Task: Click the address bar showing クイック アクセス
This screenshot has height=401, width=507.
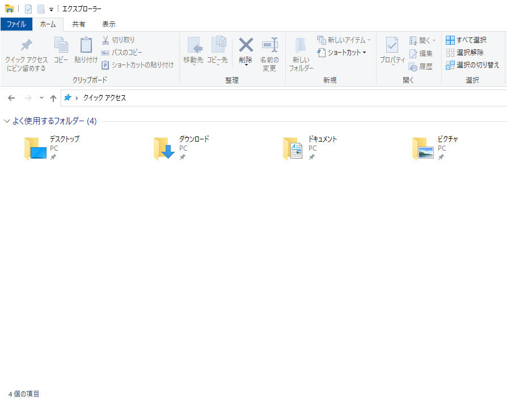Action: click(284, 98)
